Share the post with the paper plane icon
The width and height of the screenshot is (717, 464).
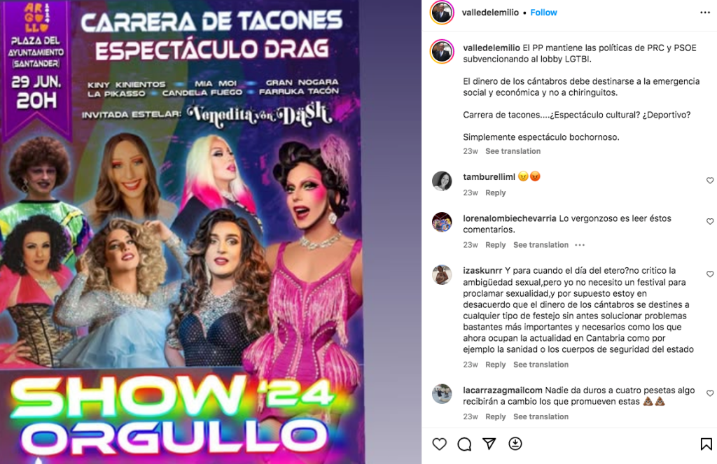pyautogui.click(x=489, y=444)
